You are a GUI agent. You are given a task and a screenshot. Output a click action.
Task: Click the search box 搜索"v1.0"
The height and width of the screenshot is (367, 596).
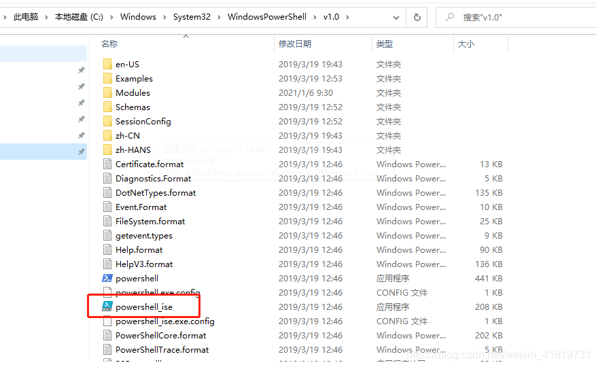pyautogui.click(x=516, y=17)
